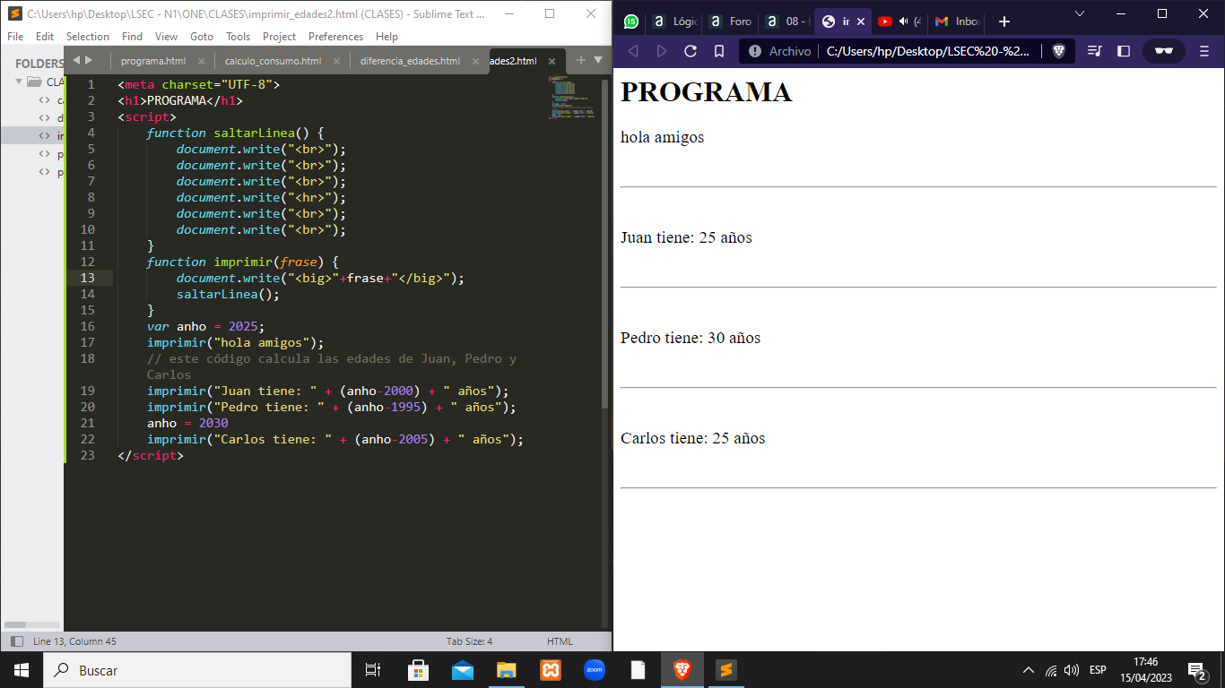Add a new editor tab

point(580,60)
